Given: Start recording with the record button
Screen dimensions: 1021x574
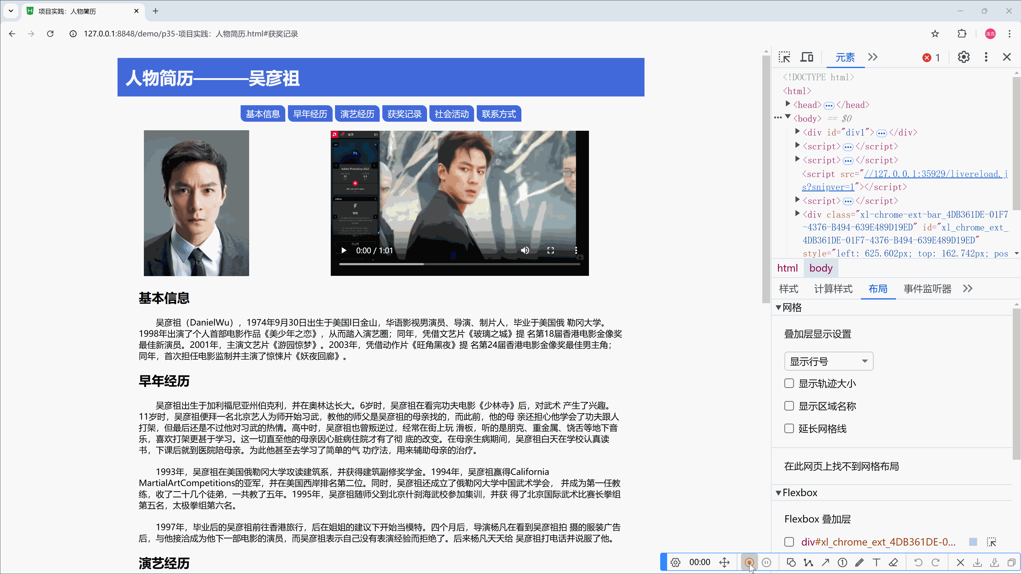Looking at the screenshot, I should (749, 562).
